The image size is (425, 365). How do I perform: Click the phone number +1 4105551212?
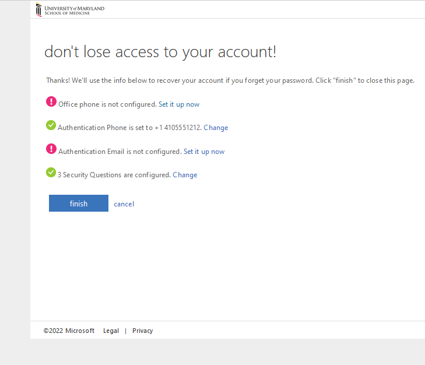178,128
